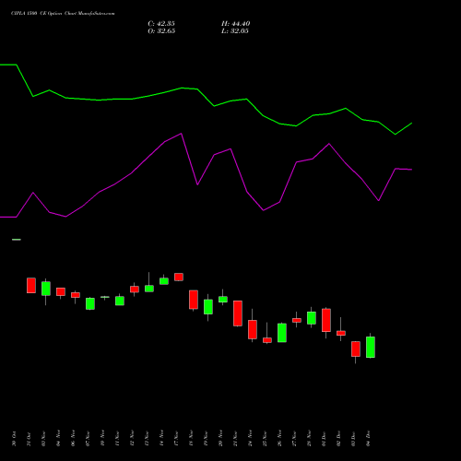The height and width of the screenshot is (461, 461).
Task: Click the red candlestick for 18 Nov
Action: pyautogui.click(x=194, y=300)
